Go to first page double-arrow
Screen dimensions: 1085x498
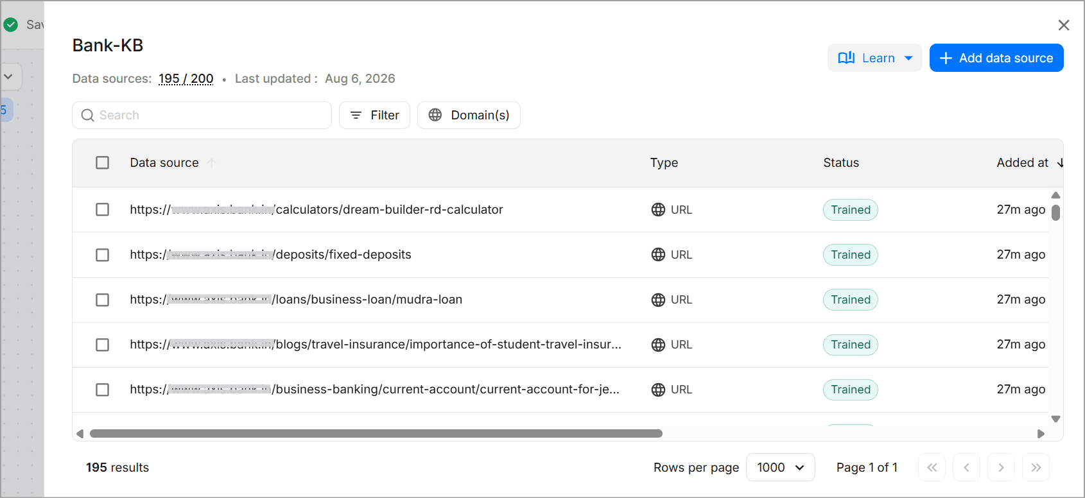932,467
